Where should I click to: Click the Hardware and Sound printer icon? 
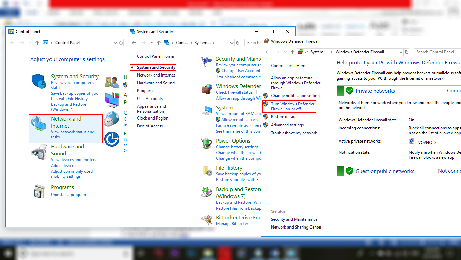(39, 152)
